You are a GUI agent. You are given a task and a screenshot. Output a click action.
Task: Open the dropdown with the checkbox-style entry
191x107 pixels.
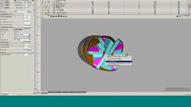coord(22,40)
